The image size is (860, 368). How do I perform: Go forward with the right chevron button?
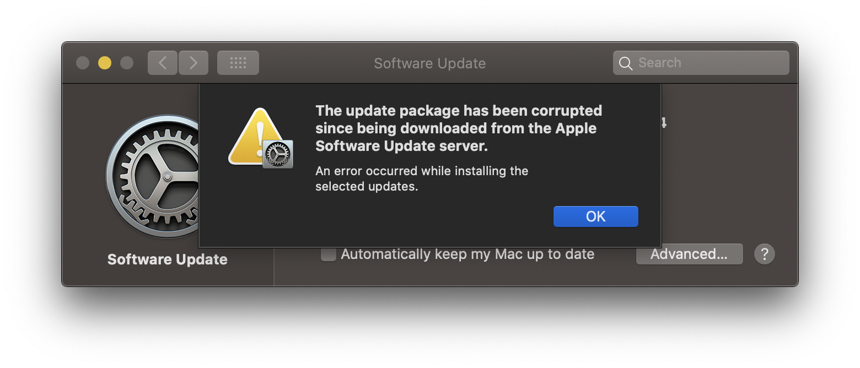click(193, 63)
